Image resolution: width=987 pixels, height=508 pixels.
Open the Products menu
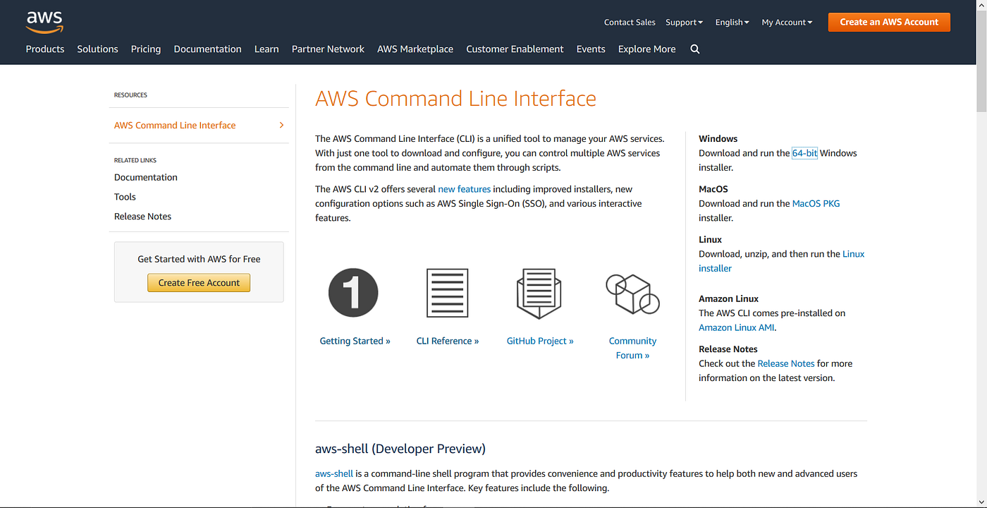[45, 49]
